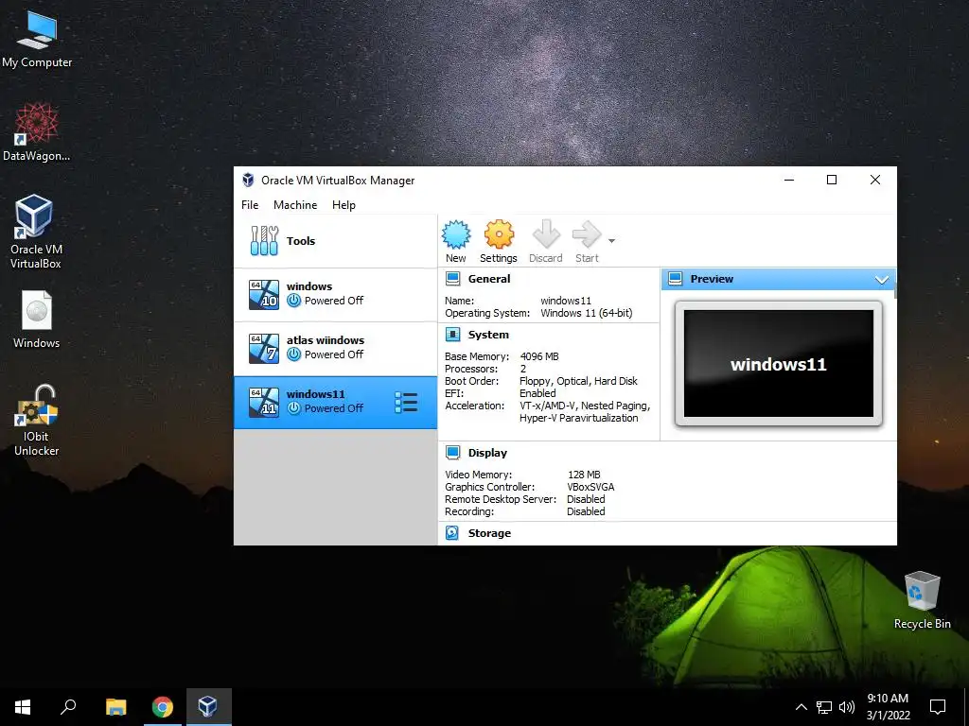Screen dimensions: 969x726
Task: Open the Machine menu
Action: click(x=295, y=205)
